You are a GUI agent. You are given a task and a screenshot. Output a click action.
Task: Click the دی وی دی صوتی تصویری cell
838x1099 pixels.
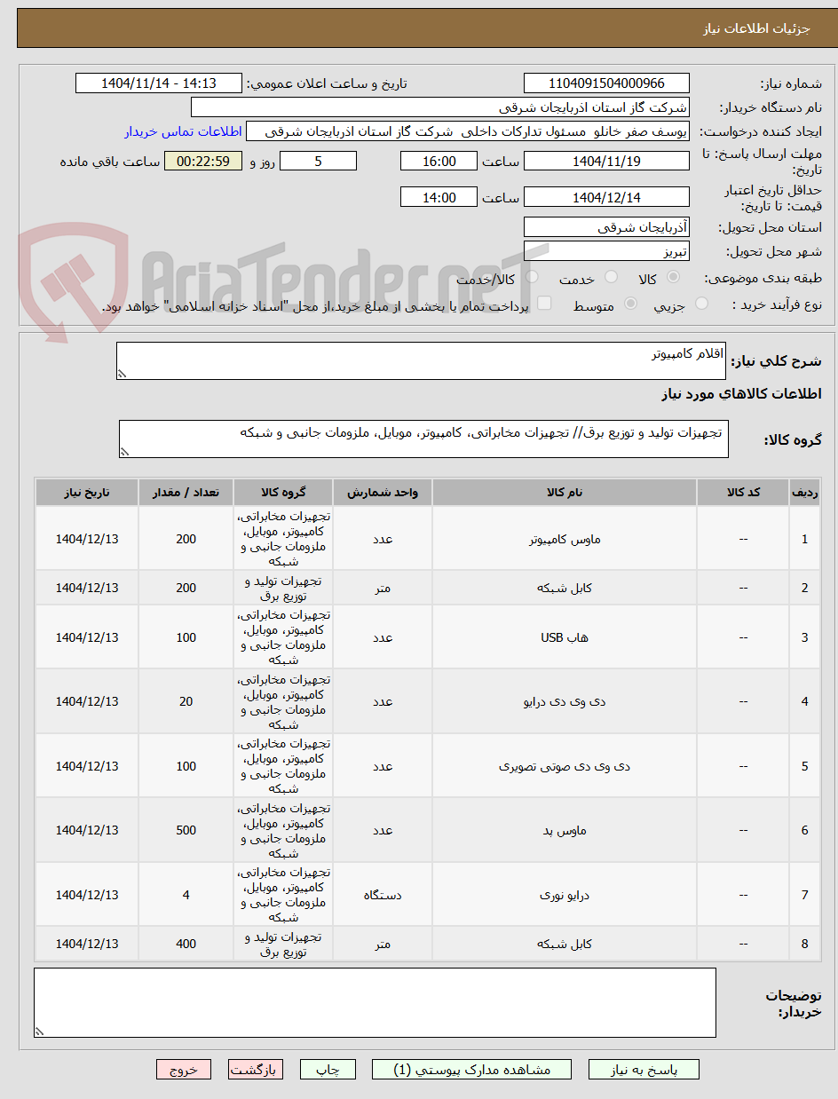click(564, 766)
